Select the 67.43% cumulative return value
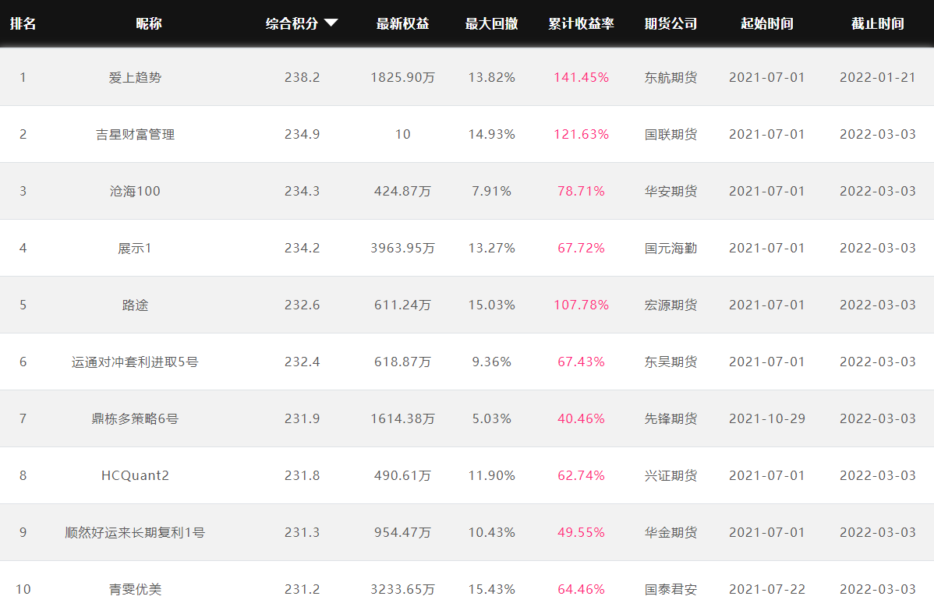This screenshot has height=614, width=934. (x=582, y=362)
